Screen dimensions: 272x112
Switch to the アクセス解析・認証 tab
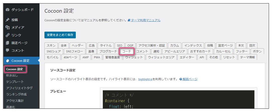click(x=152, y=45)
